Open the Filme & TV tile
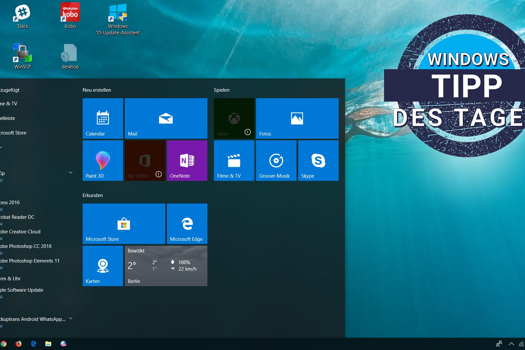The image size is (525, 350). pyautogui.click(x=234, y=160)
